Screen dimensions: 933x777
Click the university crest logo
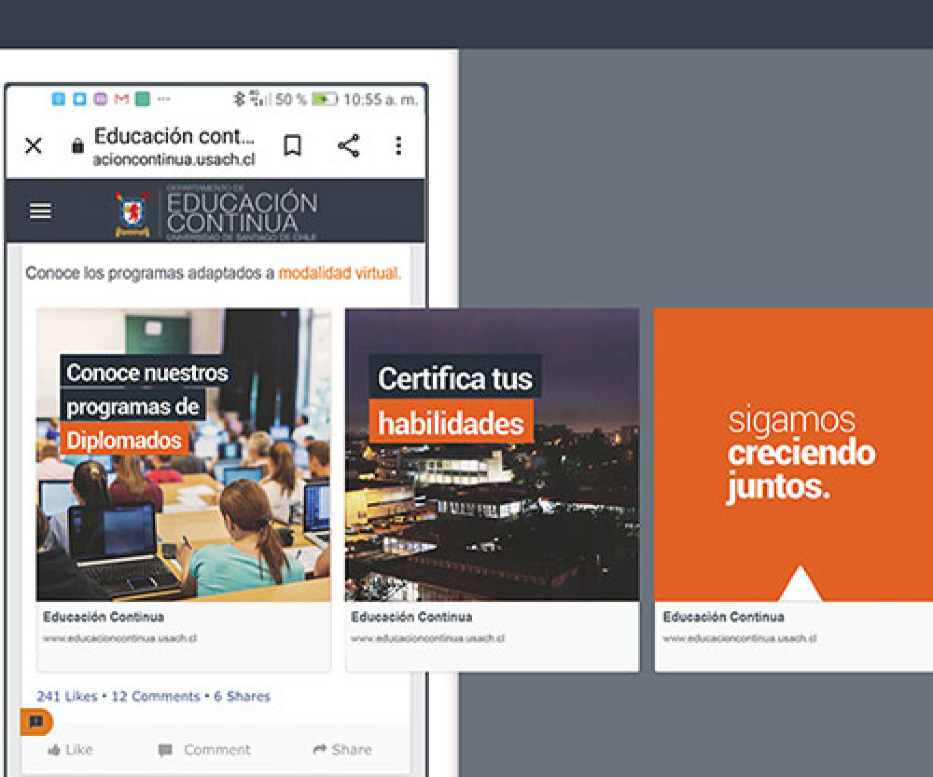coord(132,214)
